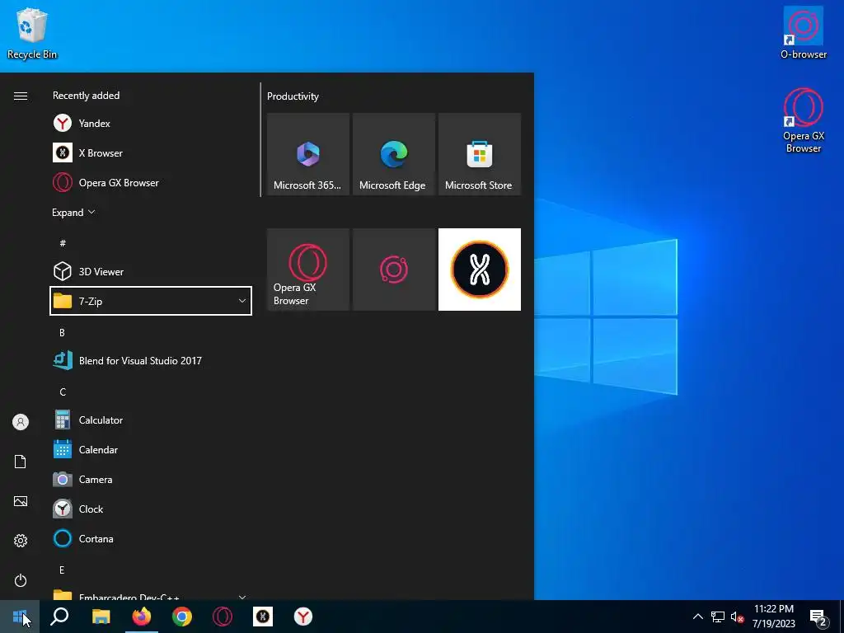Image resolution: width=844 pixels, height=633 pixels.
Task: Launch X Browser from taskbar
Action: point(263,617)
